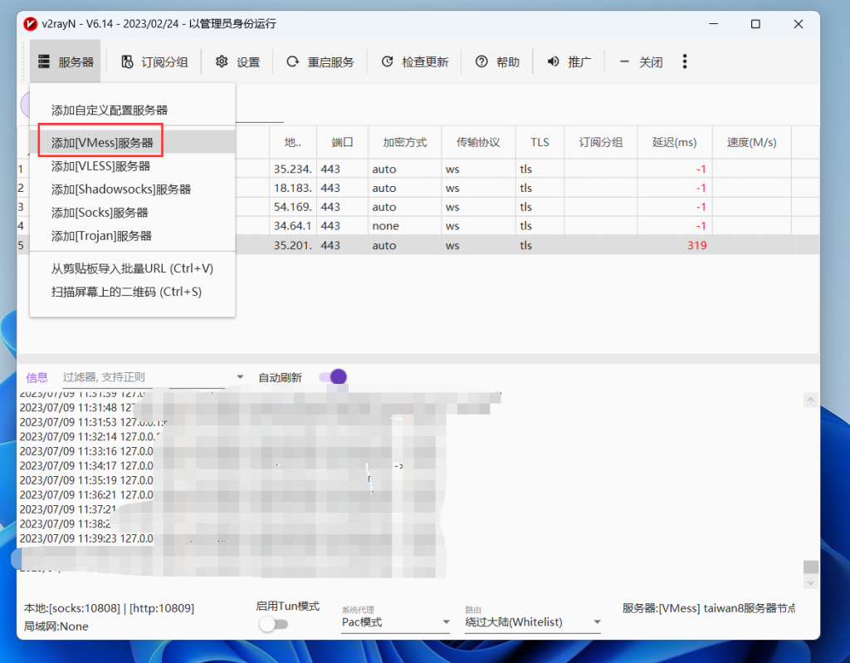850x663 pixels.
Task: Click the 319 latency value
Action: coord(696,245)
